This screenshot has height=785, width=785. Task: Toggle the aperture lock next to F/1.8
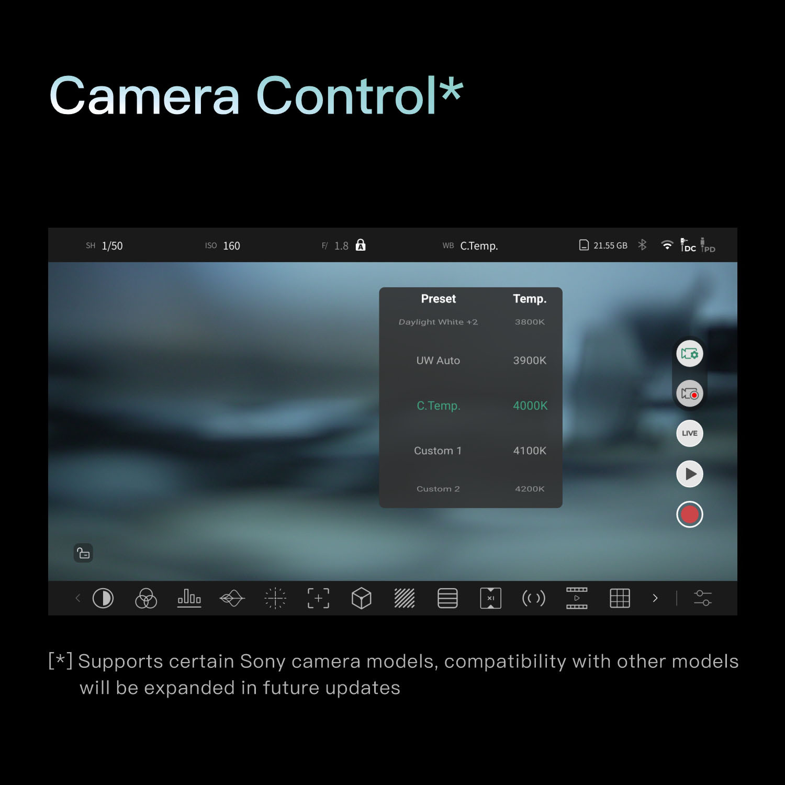(x=360, y=244)
